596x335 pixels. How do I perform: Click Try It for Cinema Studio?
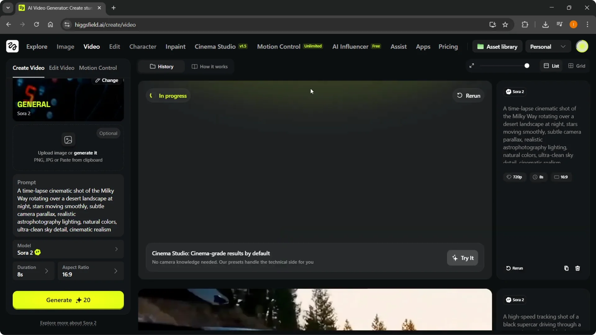[x=462, y=258]
